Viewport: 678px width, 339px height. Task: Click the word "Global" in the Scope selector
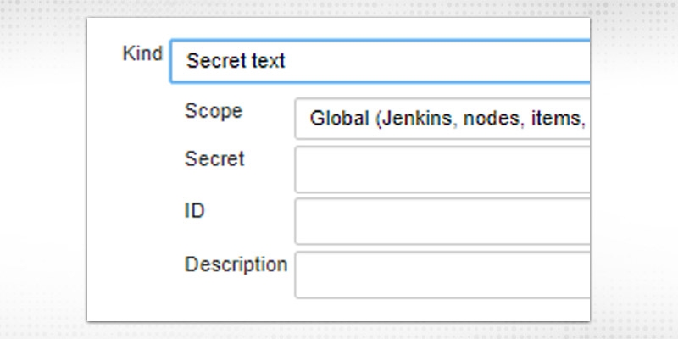point(336,119)
